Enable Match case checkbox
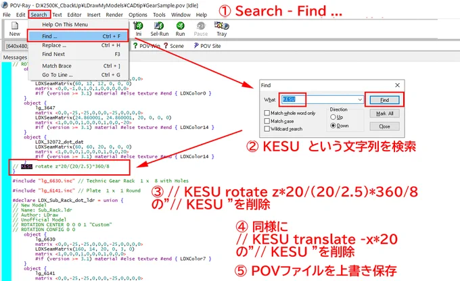Viewport: 460px width, 281px height. tap(267, 121)
